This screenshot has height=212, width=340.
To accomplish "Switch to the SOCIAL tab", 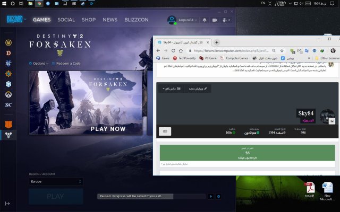I will coord(66,20).
